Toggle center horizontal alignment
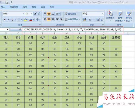 click(49, 19)
